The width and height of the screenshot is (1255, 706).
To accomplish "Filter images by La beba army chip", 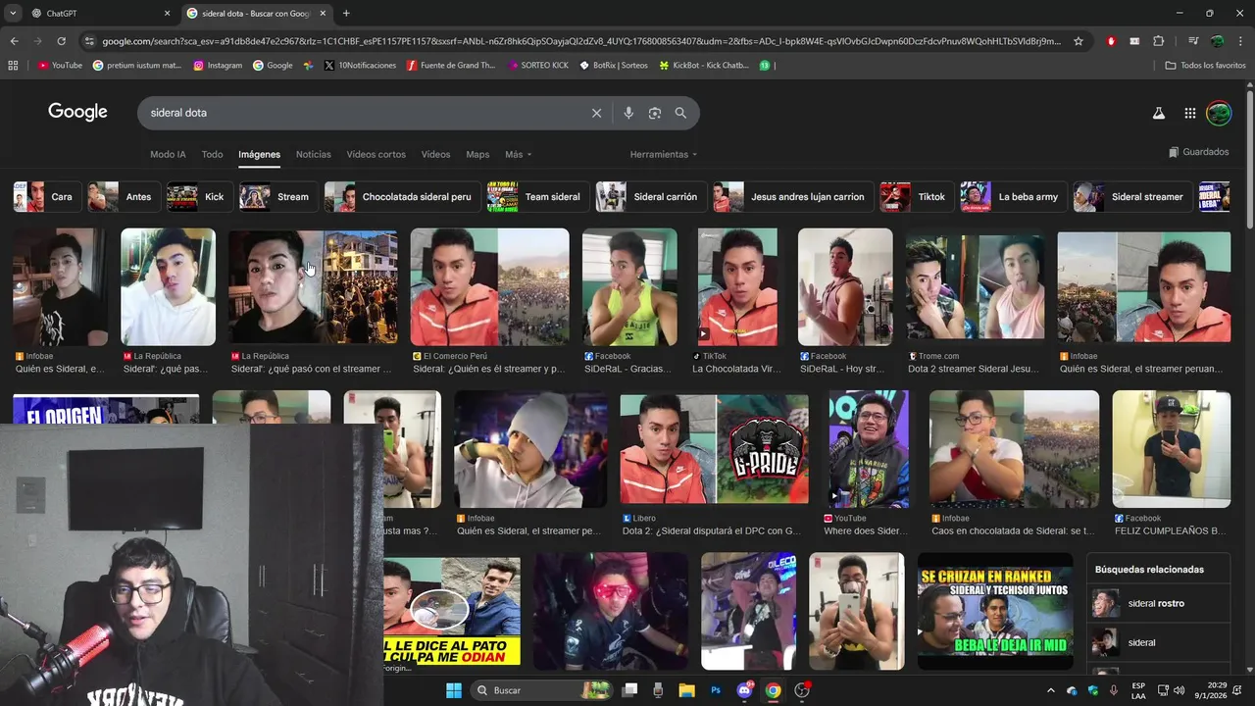I will pyautogui.click(x=1013, y=196).
